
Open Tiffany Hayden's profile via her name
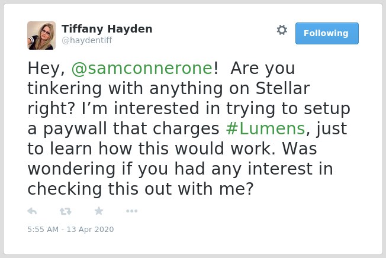click(107, 29)
